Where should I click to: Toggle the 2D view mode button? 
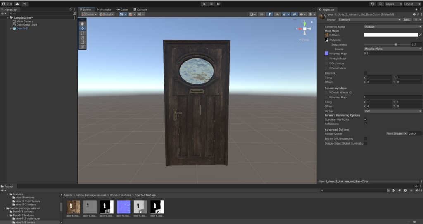pyautogui.click(x=261, y=14)
